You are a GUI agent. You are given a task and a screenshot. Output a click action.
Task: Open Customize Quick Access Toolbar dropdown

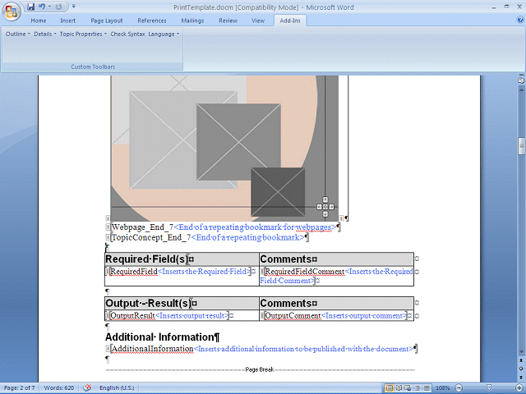[x=74, y=7]
